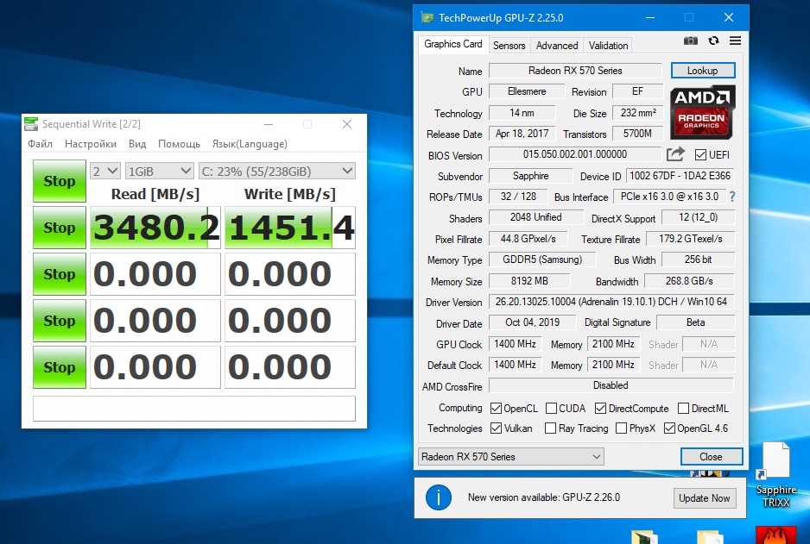
Task: Click the Name field Radeon RX 570 Series
Action: pyautogui.click(x=575, y=71)
